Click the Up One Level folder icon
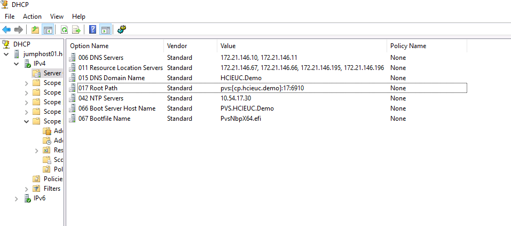The width and height of the screenshot is (511, 226). (35, 29)
